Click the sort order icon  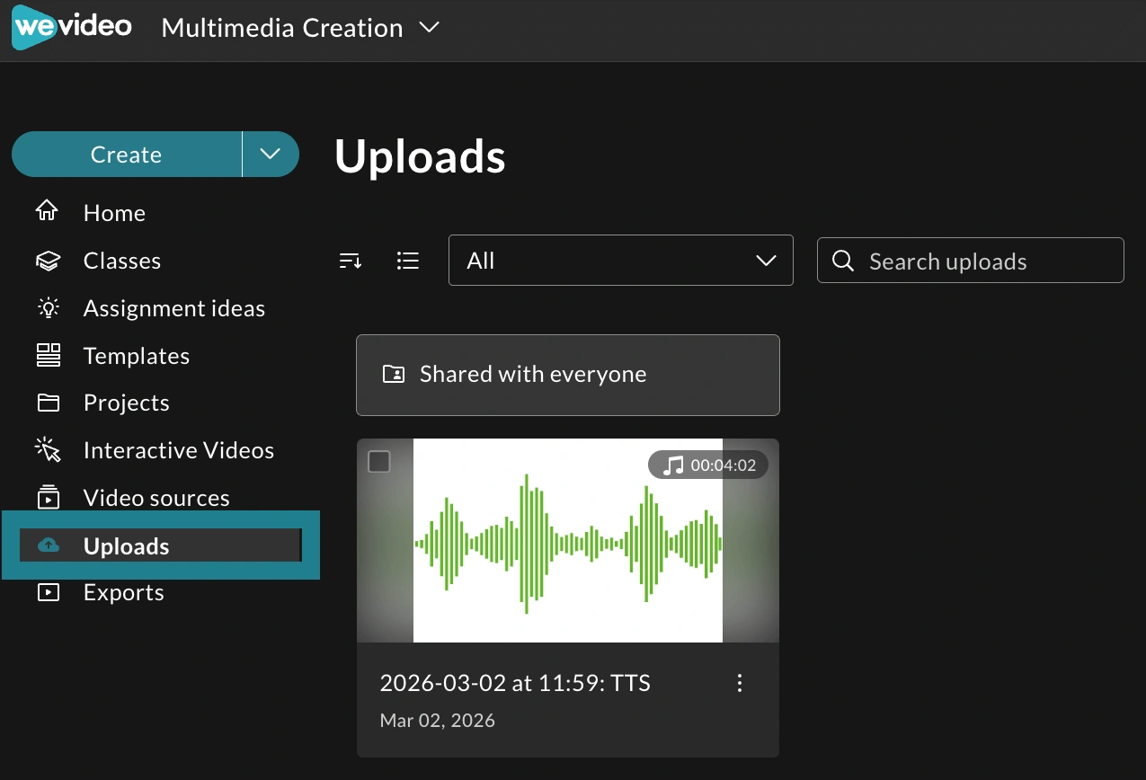pyautogui.click(x=351, y=261)
